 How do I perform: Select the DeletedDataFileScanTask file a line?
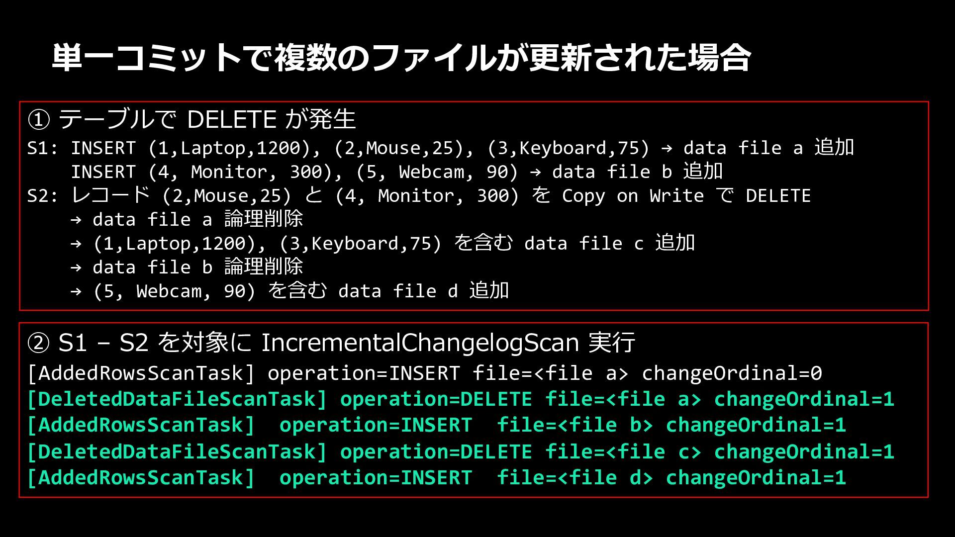tap(461, 399)
